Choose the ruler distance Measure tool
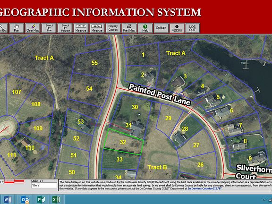Image resolution: width=272 pixels, height=204 pixels. point(81,28)
